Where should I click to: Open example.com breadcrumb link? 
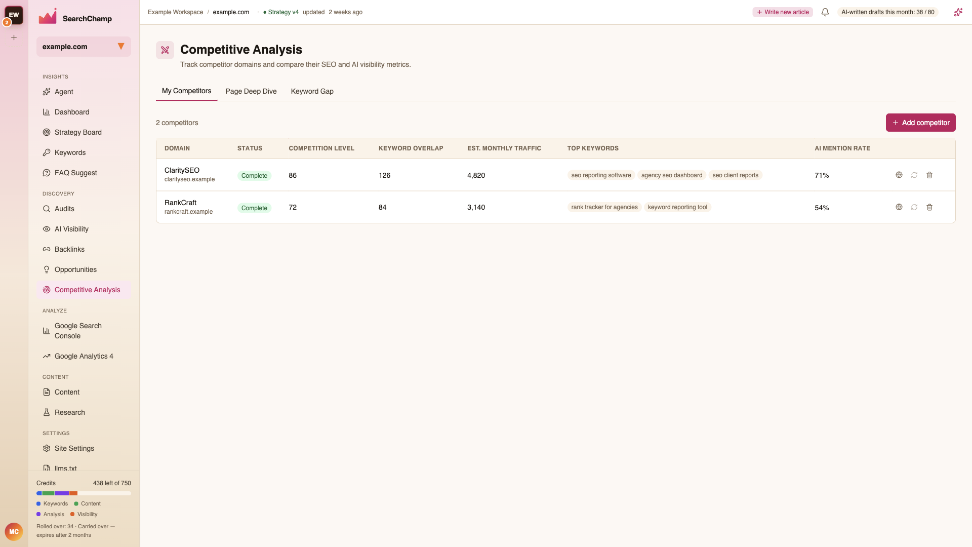[x=231, y=12]
